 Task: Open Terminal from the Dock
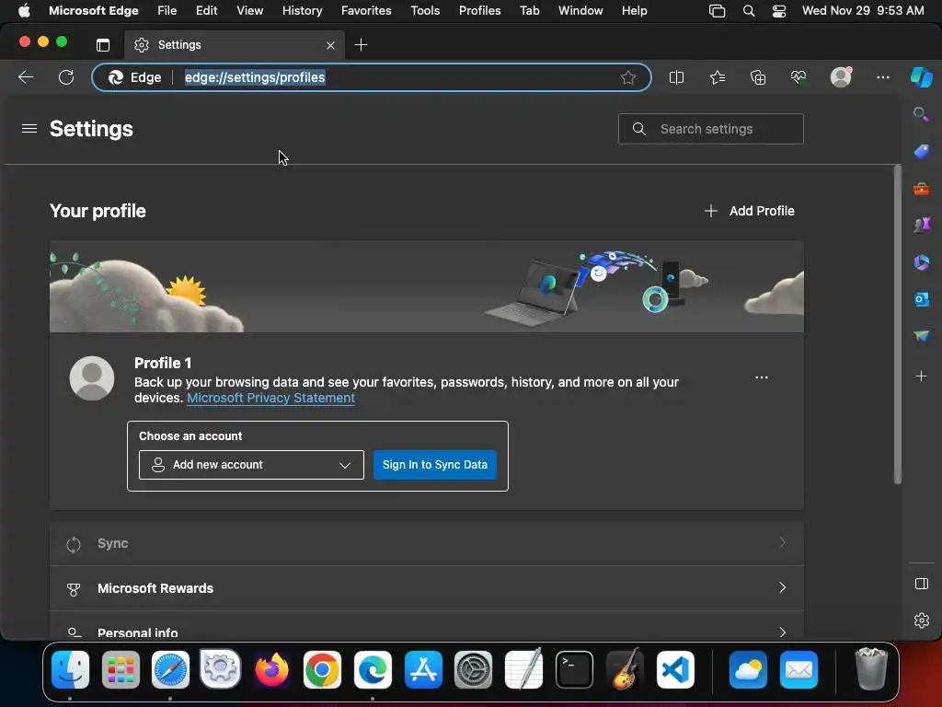tap(574, 670)
